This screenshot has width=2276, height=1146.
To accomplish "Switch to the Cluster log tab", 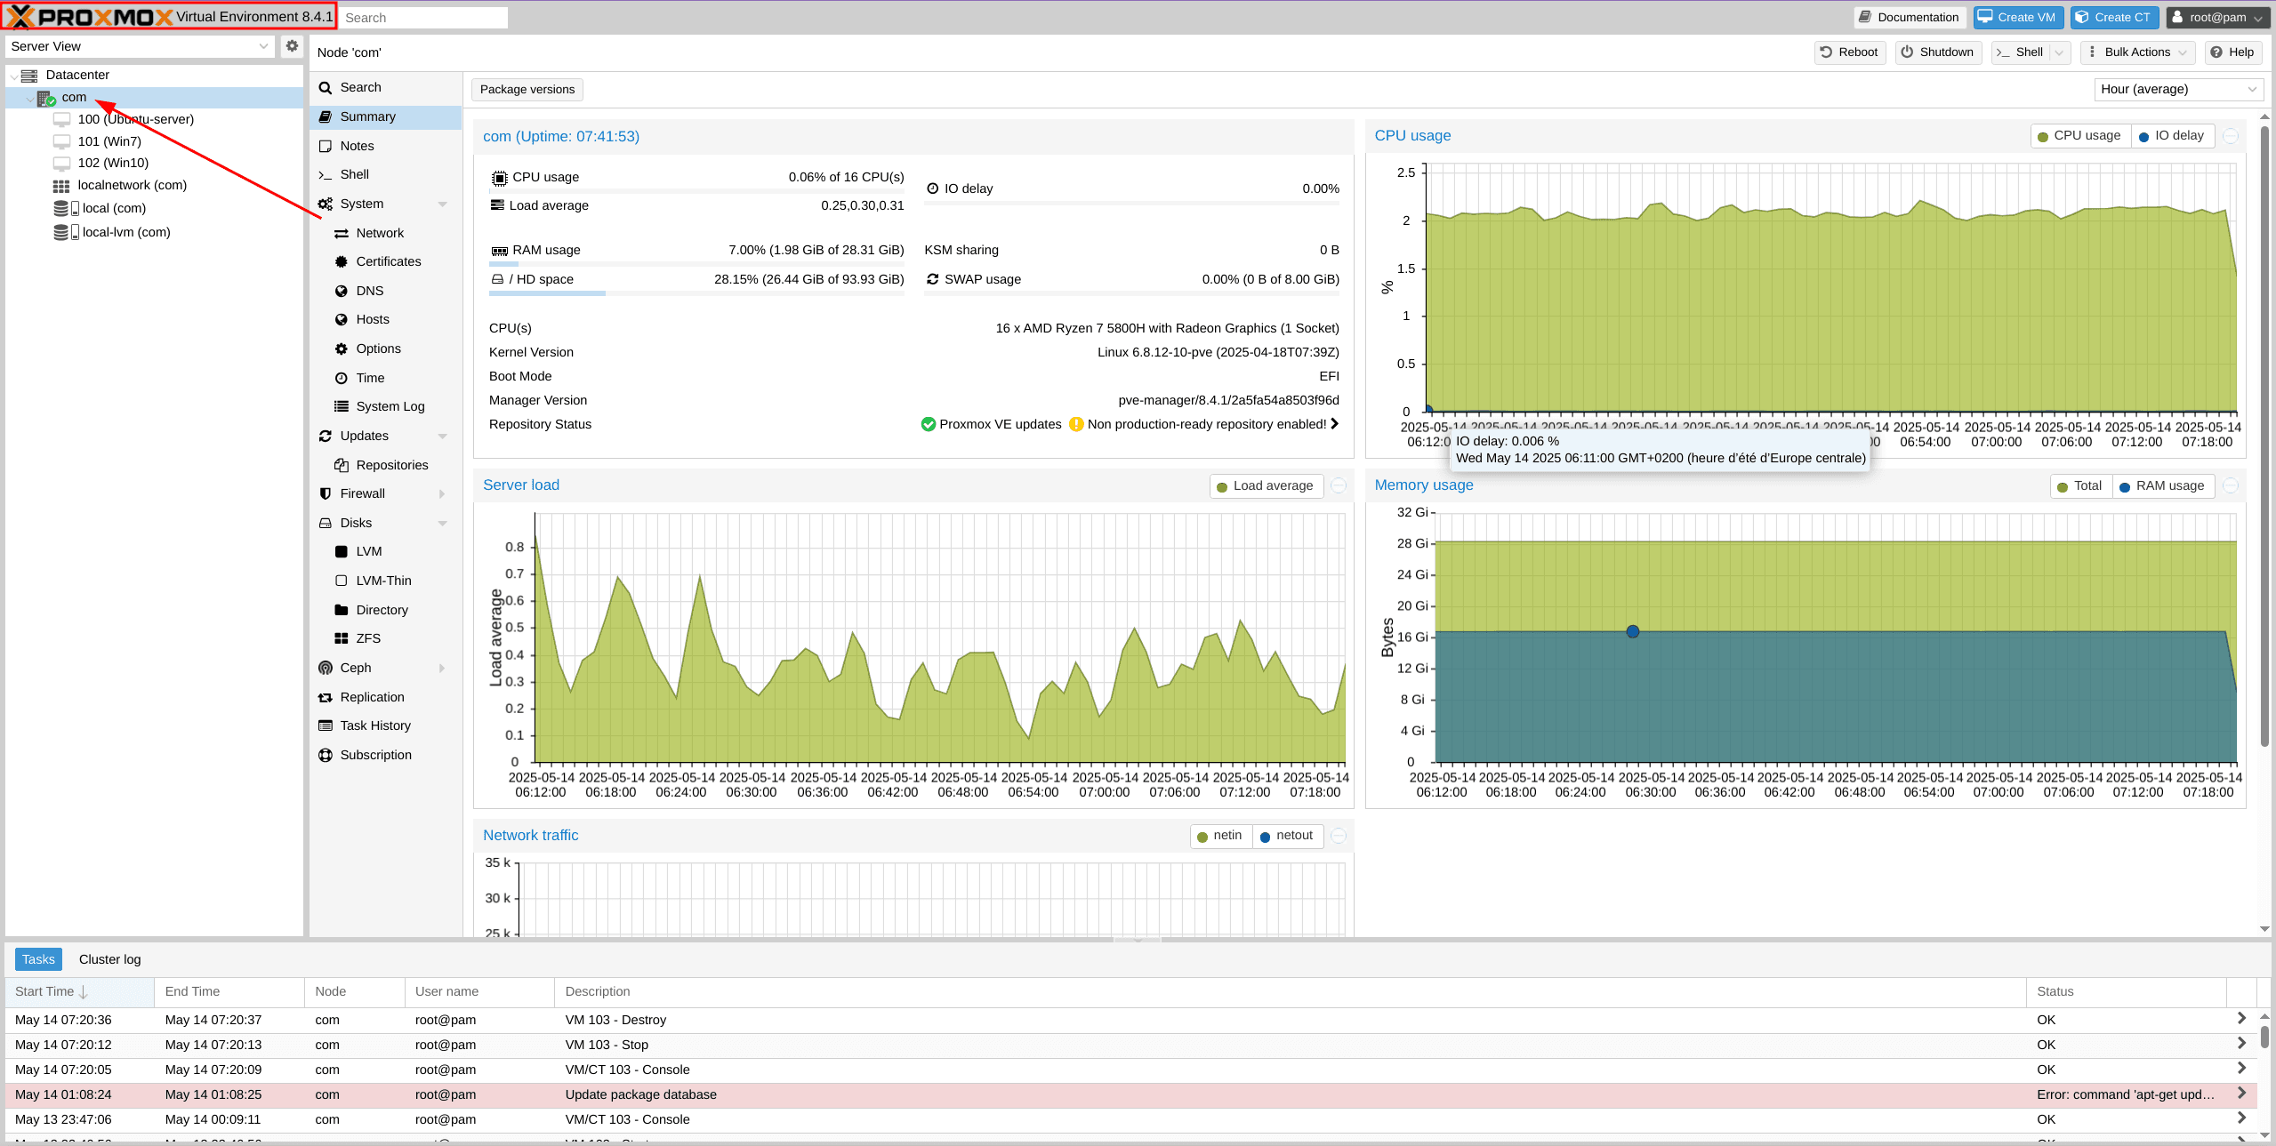I will tap(109, 959).
